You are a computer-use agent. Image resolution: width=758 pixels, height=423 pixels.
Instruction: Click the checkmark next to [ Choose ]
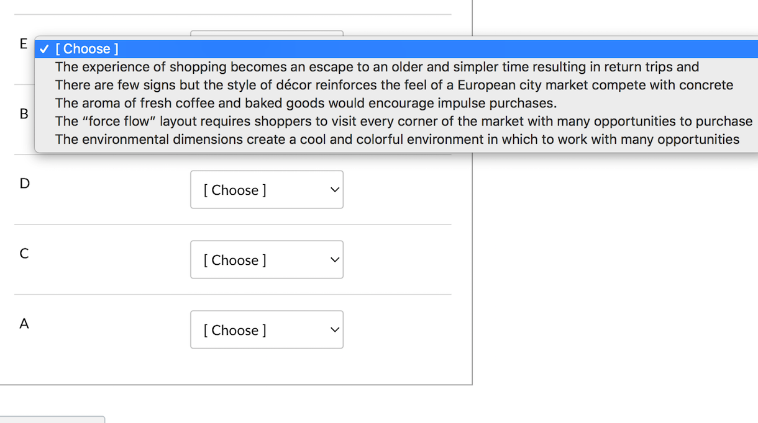(43, 48)
